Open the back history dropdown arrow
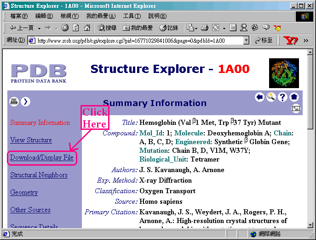Screen dimensions: 316x240 pos(39,28)
